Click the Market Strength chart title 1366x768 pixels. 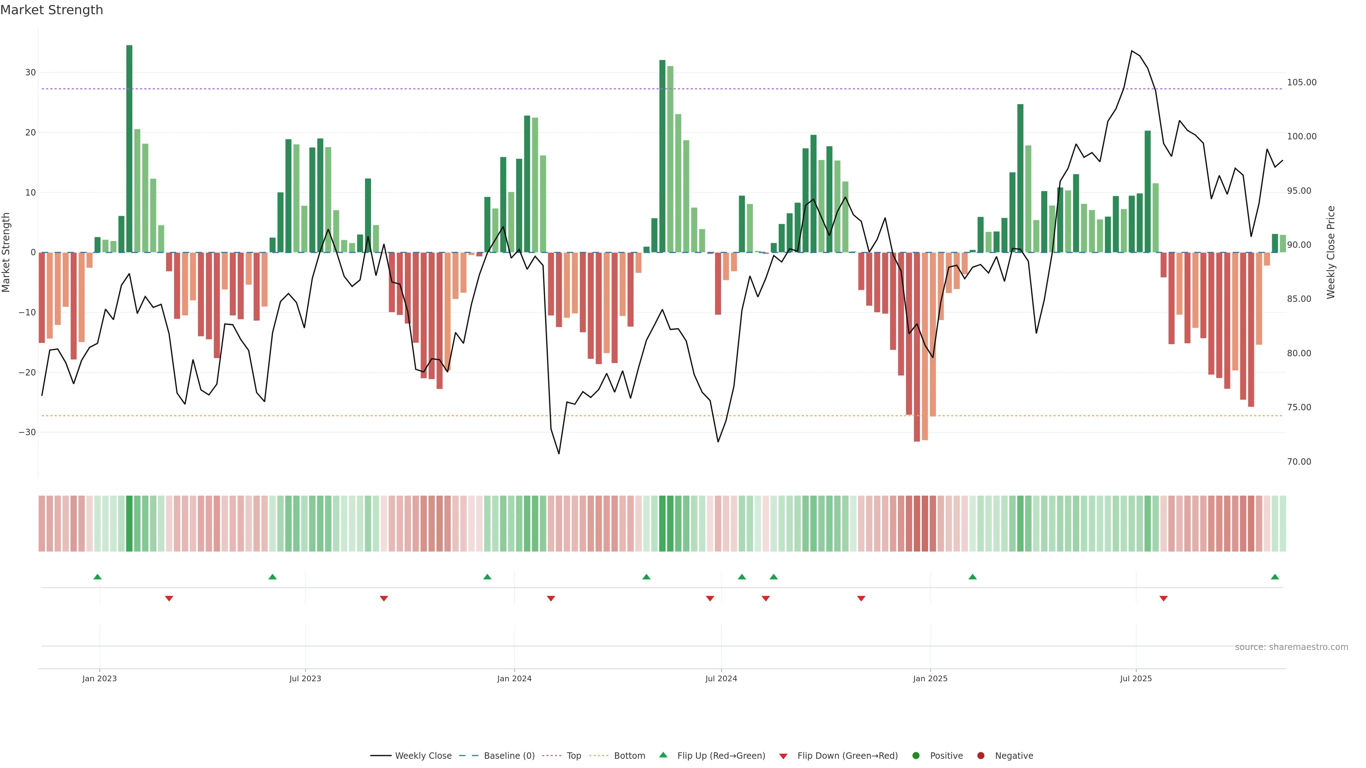(x=52, y=10)
